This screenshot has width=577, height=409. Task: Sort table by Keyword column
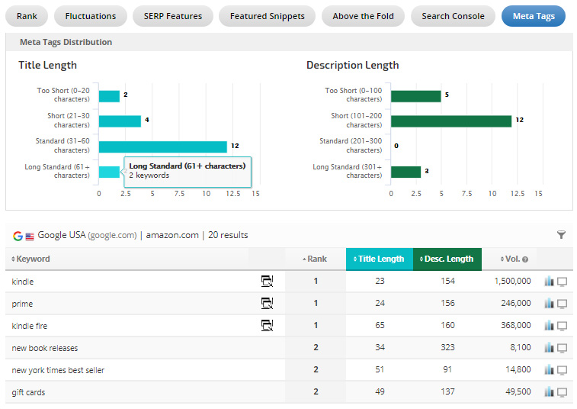[31, 259]
